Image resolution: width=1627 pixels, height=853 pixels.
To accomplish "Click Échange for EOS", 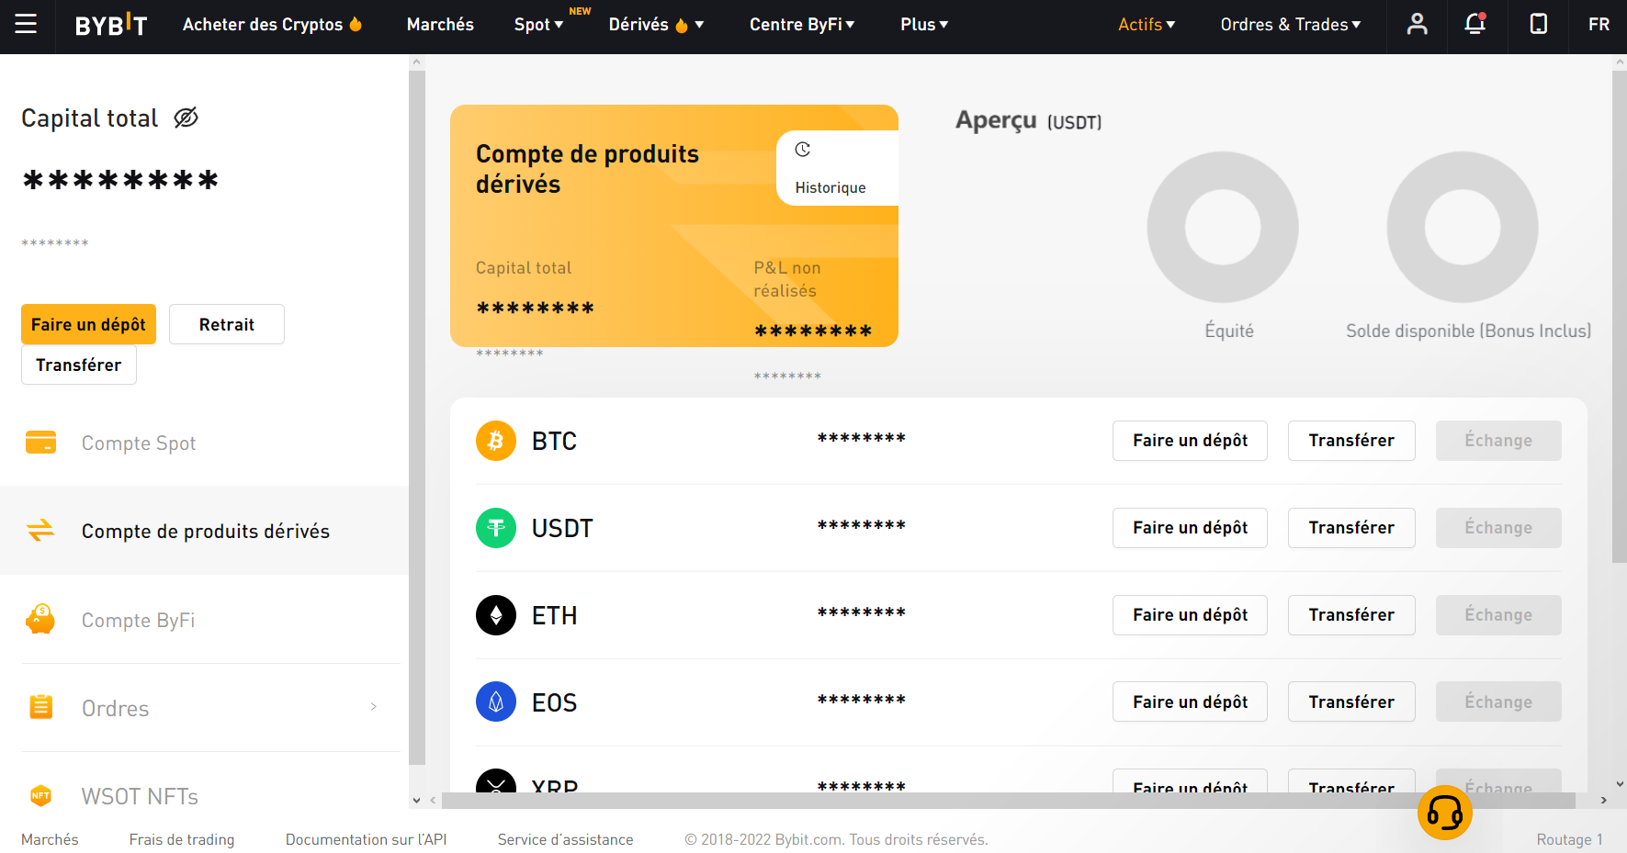I will click(x=1498, y=701).
